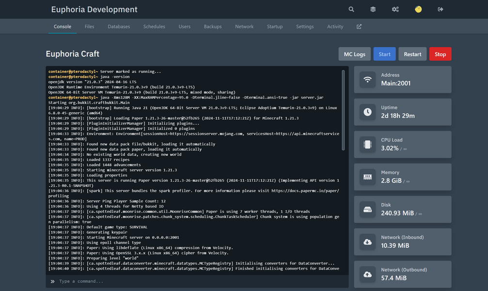Click the Memory RAM icon

(367, 177)
